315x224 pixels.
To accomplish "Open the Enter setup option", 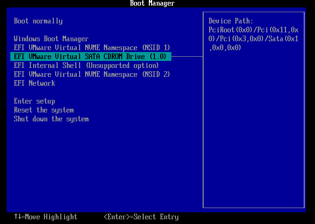I will (x=34, y=101).
